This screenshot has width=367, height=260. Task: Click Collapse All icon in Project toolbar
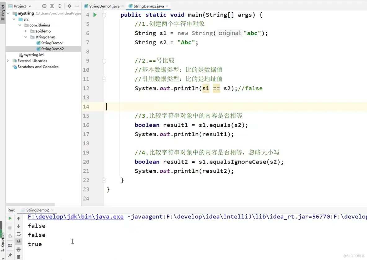coord(60,6)
